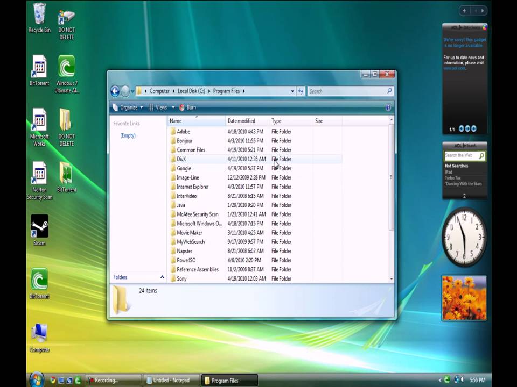This screenshot has height=387, width=517.
Task: Select the BitTorrent folder icon on desktop
Action: coord(66,177)
